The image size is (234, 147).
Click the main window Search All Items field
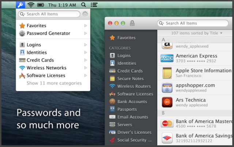pyautogui.click(x=193, y=23)
